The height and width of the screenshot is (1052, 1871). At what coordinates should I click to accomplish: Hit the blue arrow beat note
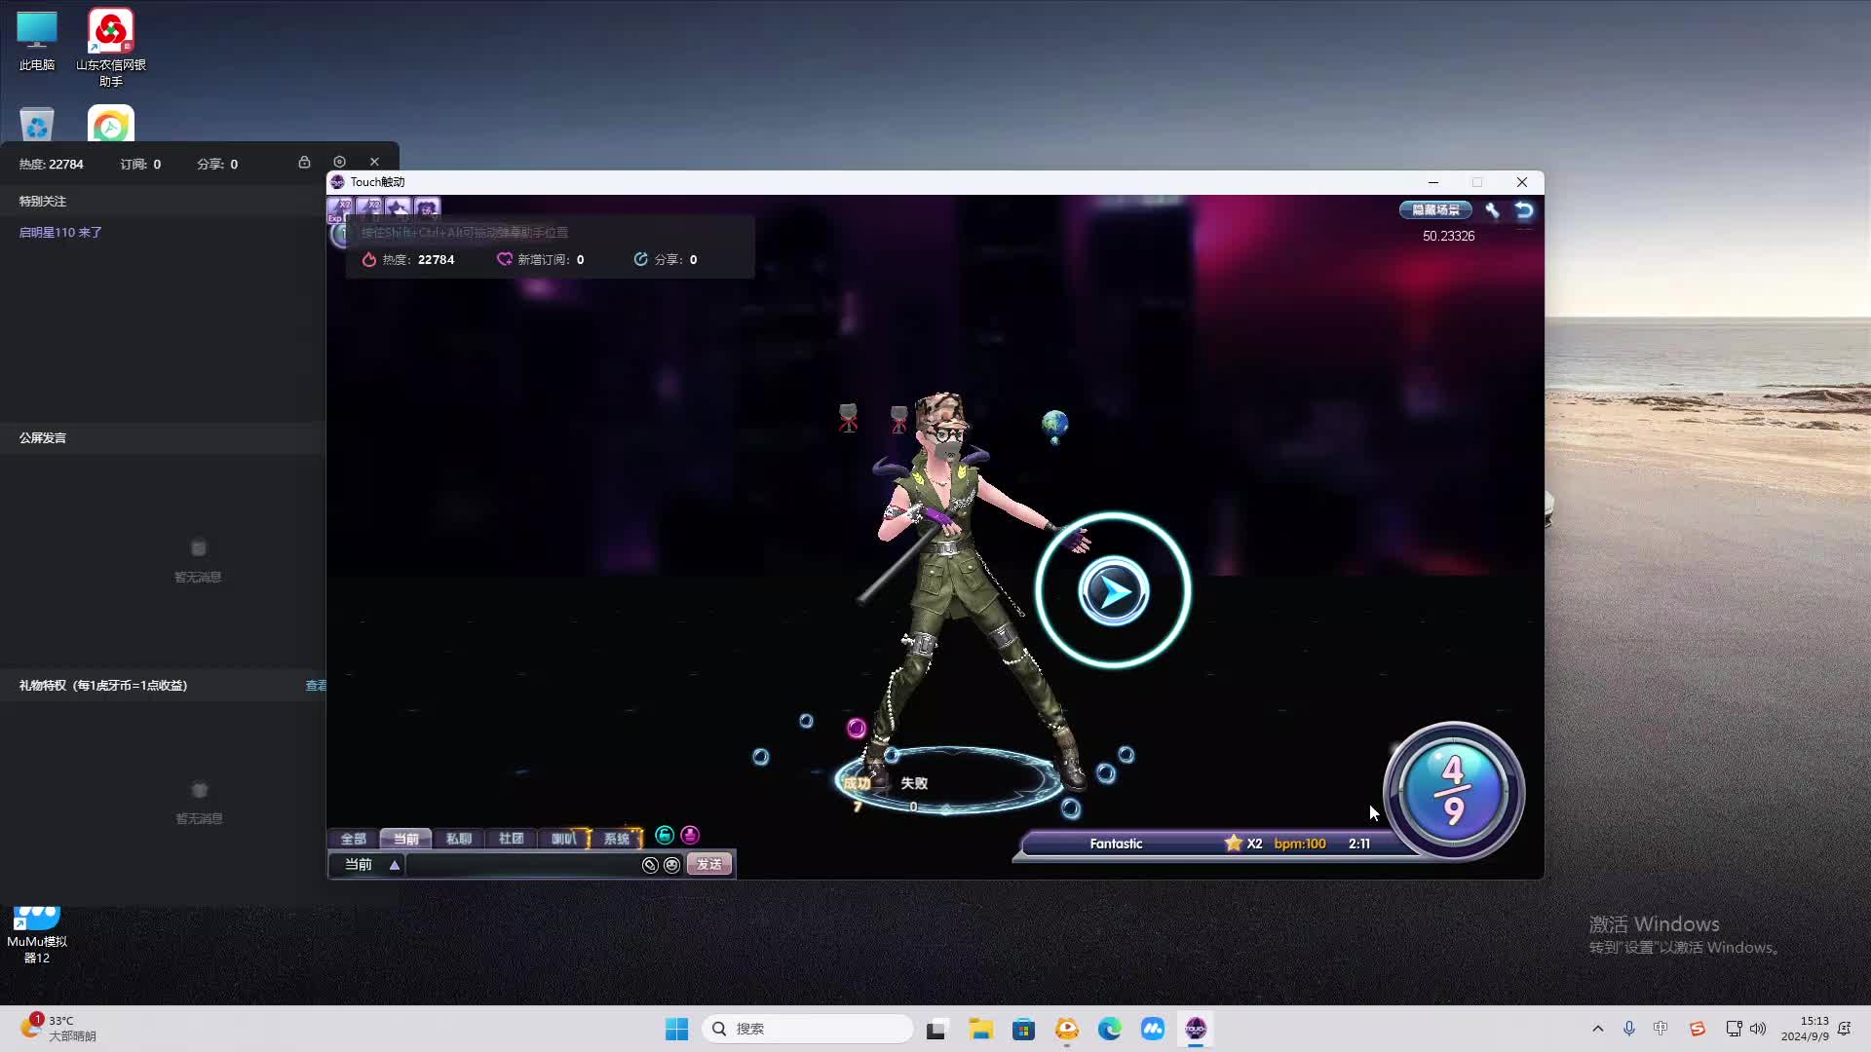[1113, 591]
